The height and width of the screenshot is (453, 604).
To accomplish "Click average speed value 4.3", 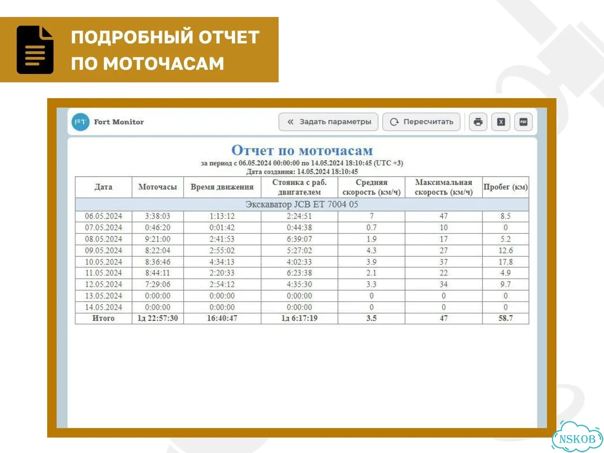I will [x=371, y=250].
